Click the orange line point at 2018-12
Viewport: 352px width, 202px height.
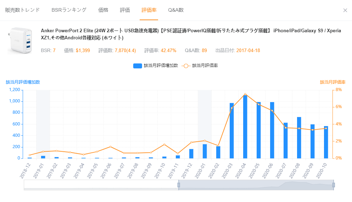point(30,155)
